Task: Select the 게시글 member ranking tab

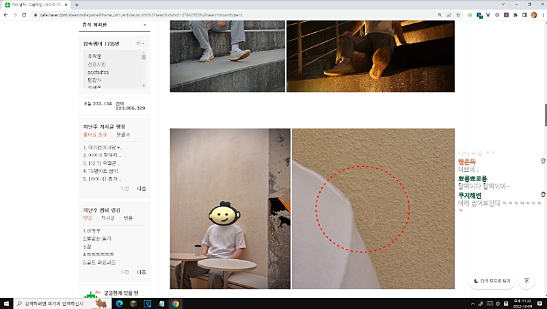Action: (108, 217)
